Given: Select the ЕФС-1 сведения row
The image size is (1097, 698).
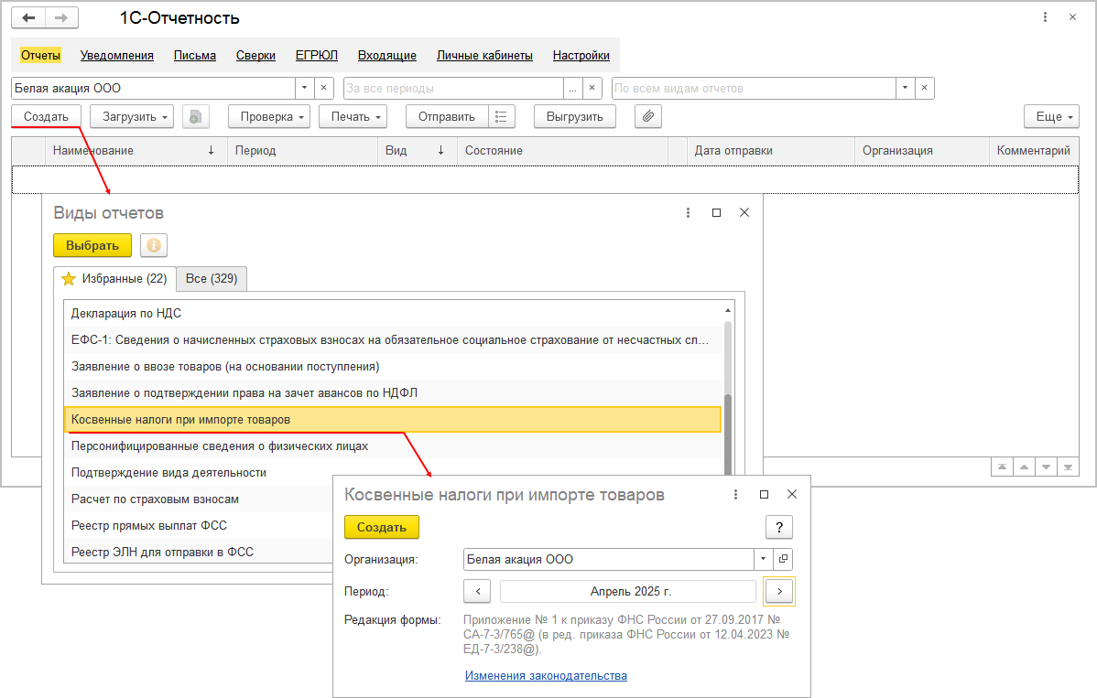Looking at the screenshot, I should pyautogui.click(x=393, y=340).
